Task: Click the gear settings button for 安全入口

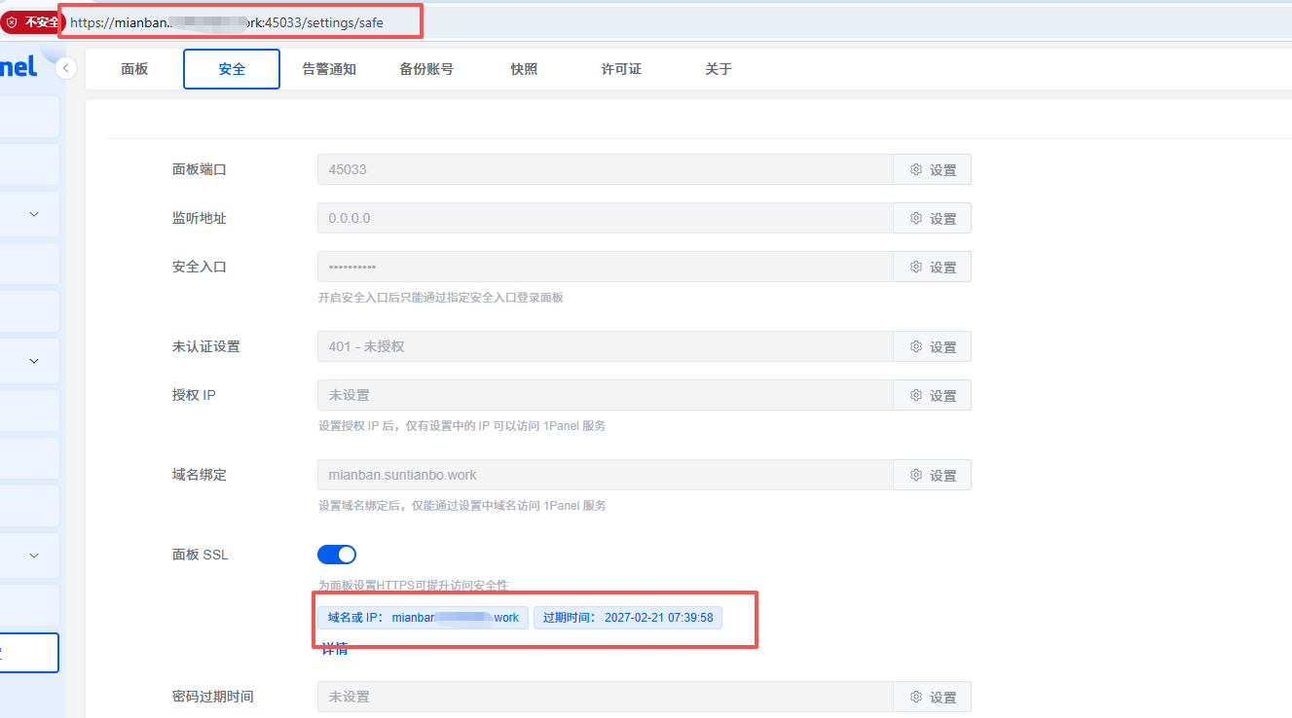Action: click(x=932, y=267)
